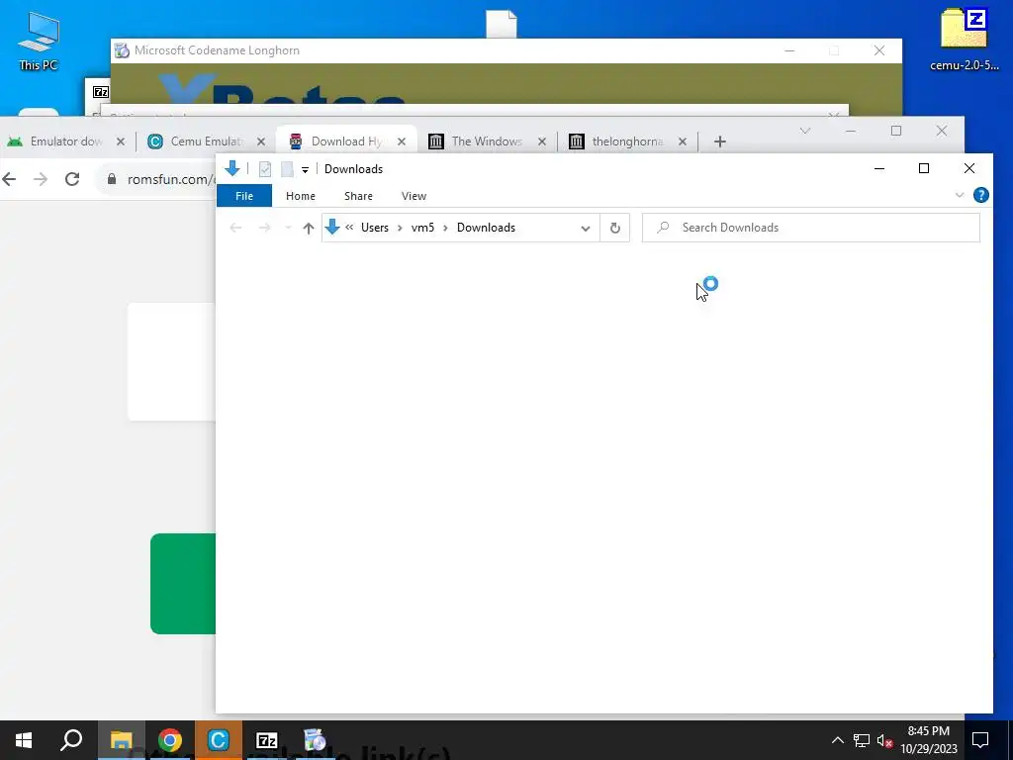The height and width of the screenshot is (760, 1013).
Task: Open address bar history dropdown
Action: [x=586, y=229]
